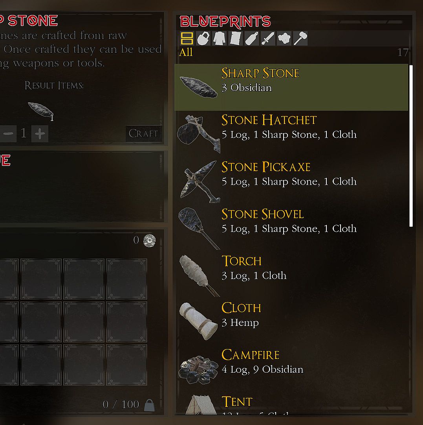Decrease craft quantity with minus button
423x425 pixels.
click(8, 134)
